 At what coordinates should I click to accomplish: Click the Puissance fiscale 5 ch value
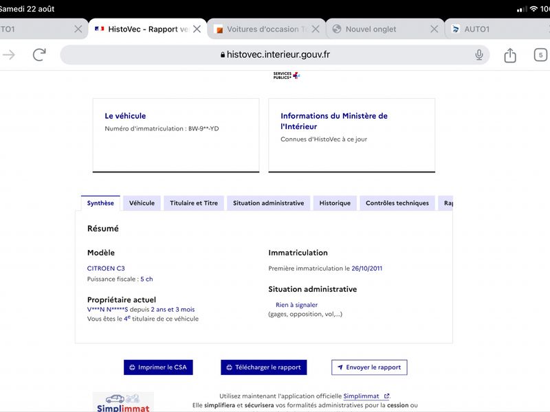click(x=146, y=279)
